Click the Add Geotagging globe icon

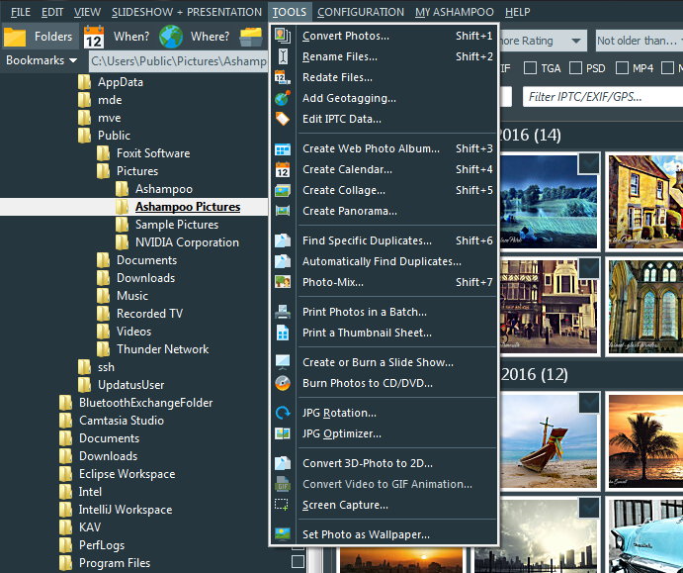pyautogui.click(x=283, y=98)
